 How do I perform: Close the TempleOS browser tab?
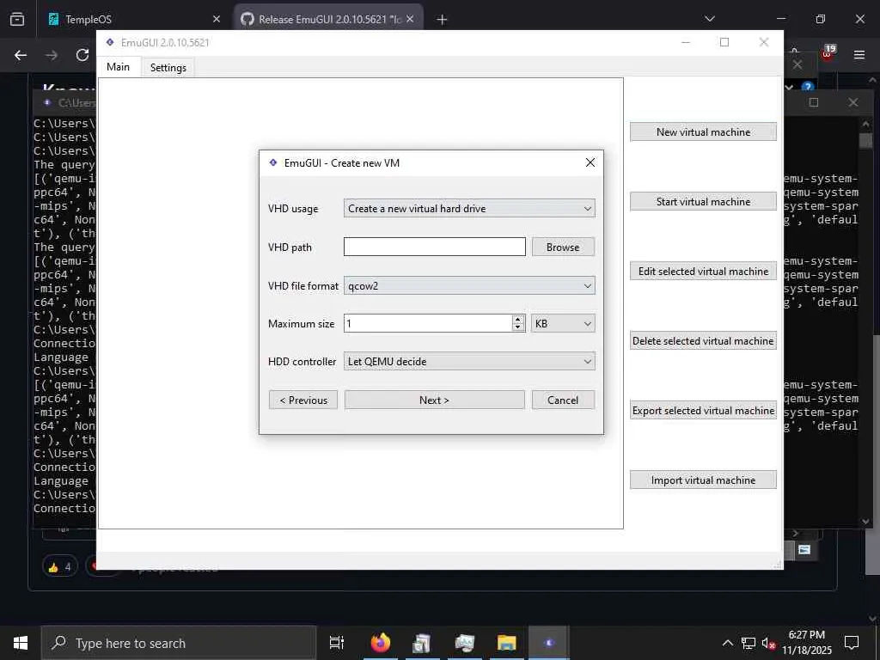(217, 19)
